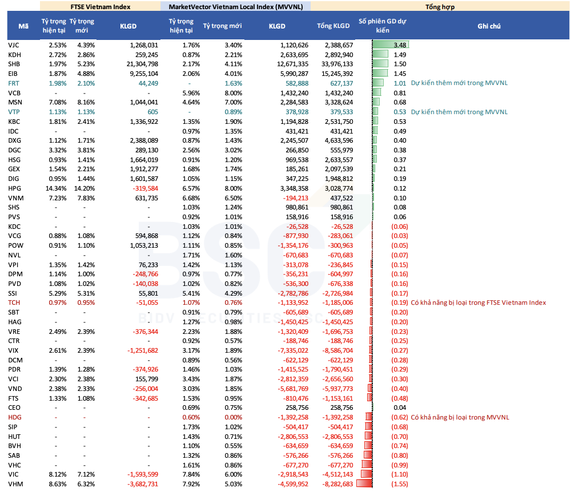Select SSI's 5.29% current FTSE weight
This screenshot has width=571, height=492.
pos(58,293)
